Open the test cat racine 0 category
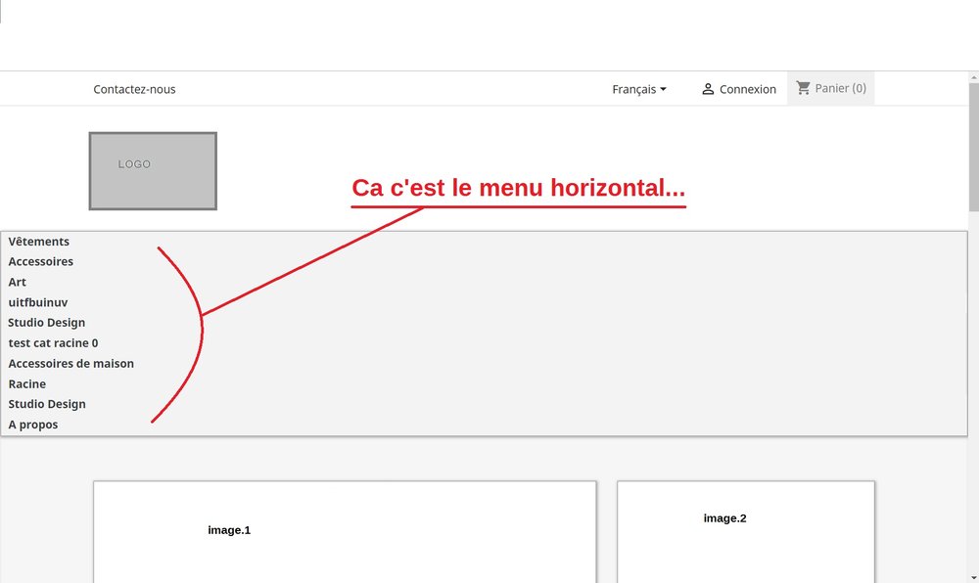The width and height of the screenshot is (979, 583). 52,342
